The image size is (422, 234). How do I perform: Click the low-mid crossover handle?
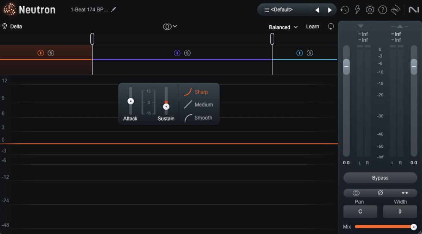coord(92,39)
